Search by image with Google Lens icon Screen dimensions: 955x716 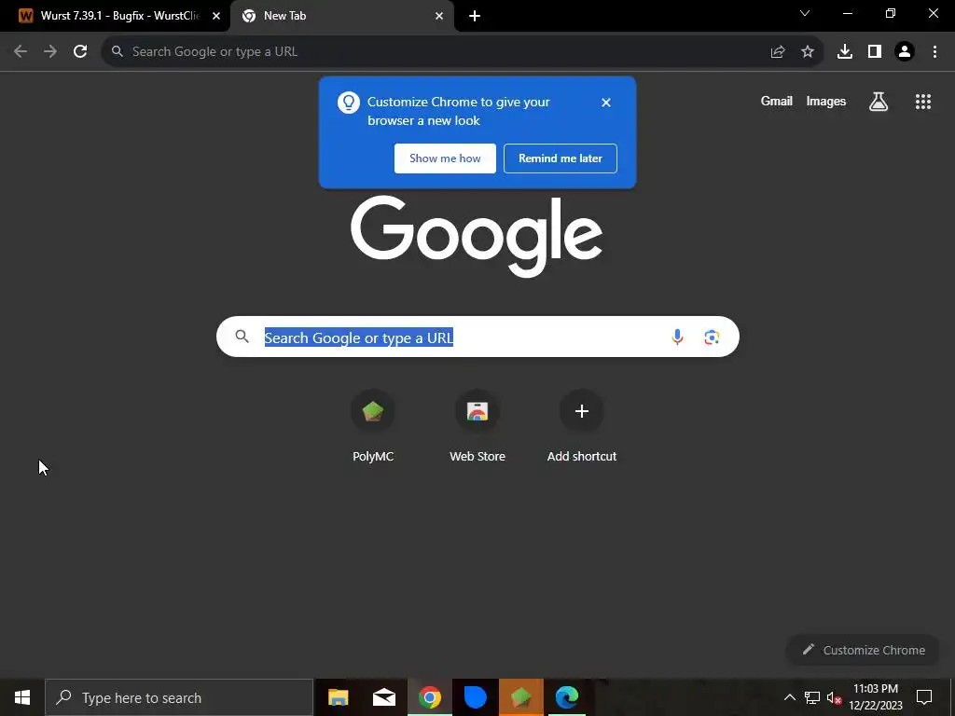coord(712,337)
